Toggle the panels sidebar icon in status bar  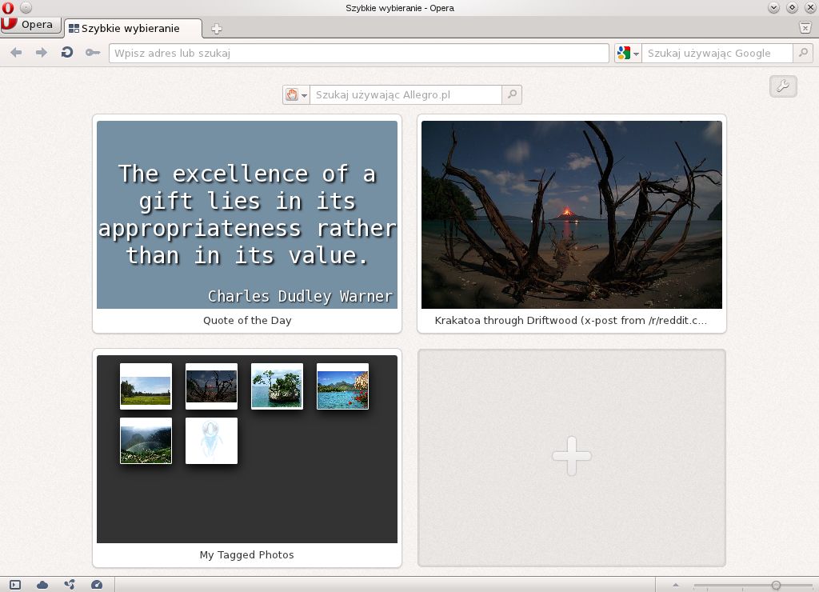tap(15, 586)
